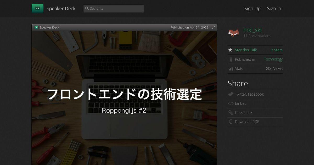Viewport: 314px width, 165px height.
Task: Click the download PDF icon
Action: [x=231, y=122]
